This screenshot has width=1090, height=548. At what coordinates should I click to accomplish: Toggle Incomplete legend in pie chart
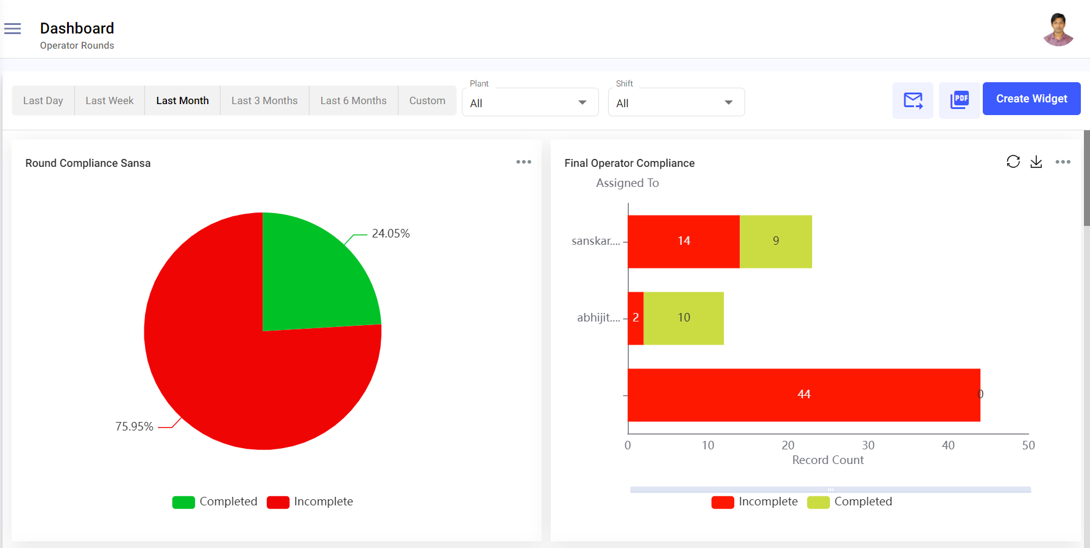point(310,502)
